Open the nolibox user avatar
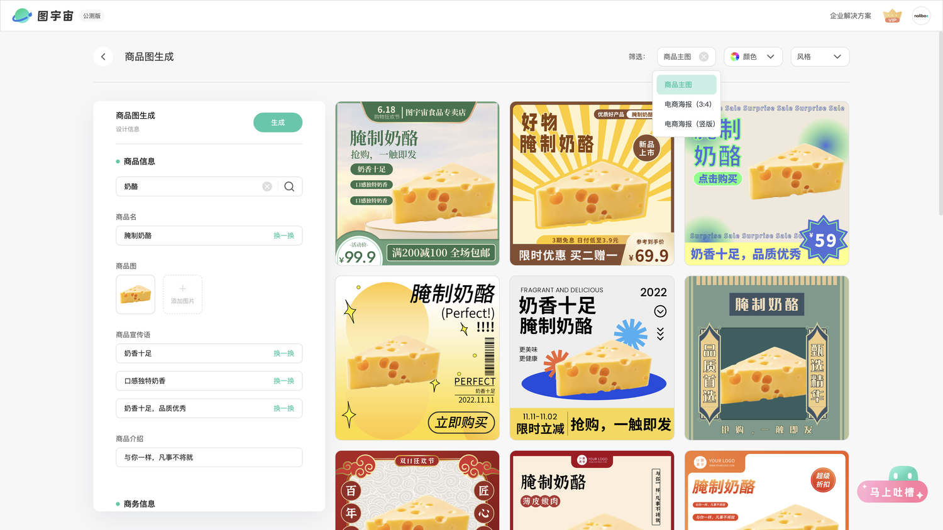The image size is (943, 530). (x=921, y=16)
